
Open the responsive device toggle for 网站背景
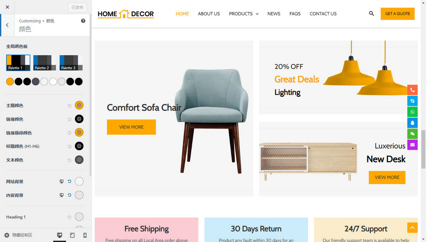coord(62,181)
